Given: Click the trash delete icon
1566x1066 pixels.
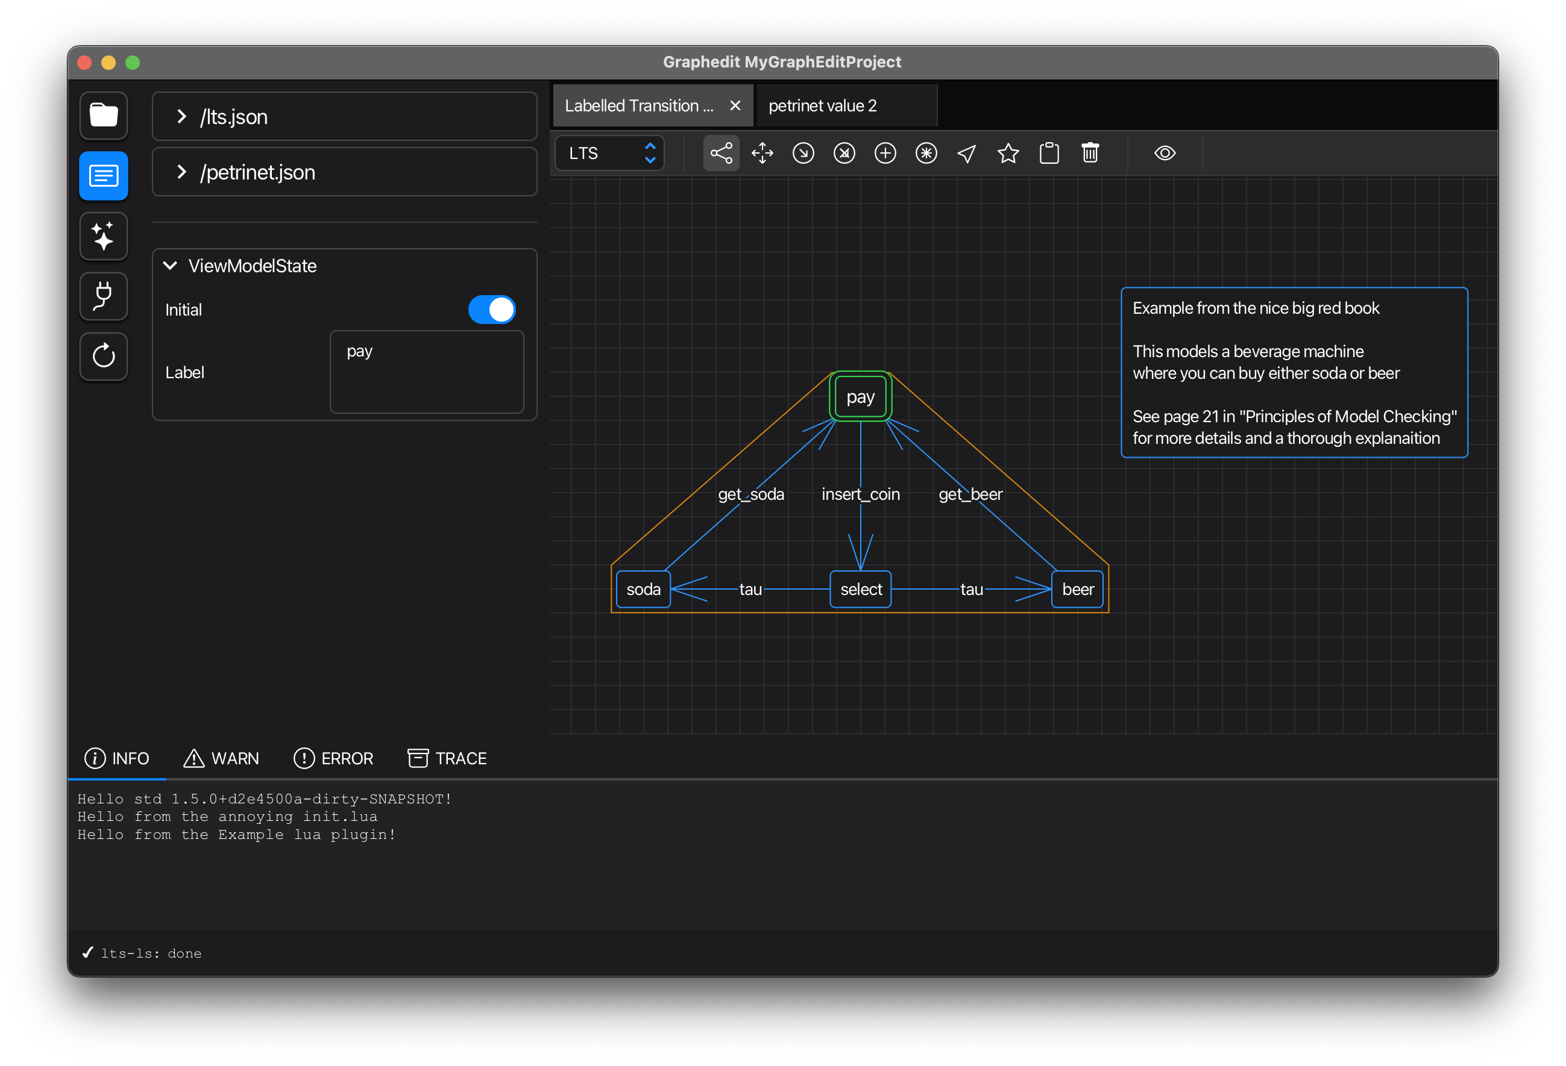Looking at the screenshot, I should pos(1090,154).
